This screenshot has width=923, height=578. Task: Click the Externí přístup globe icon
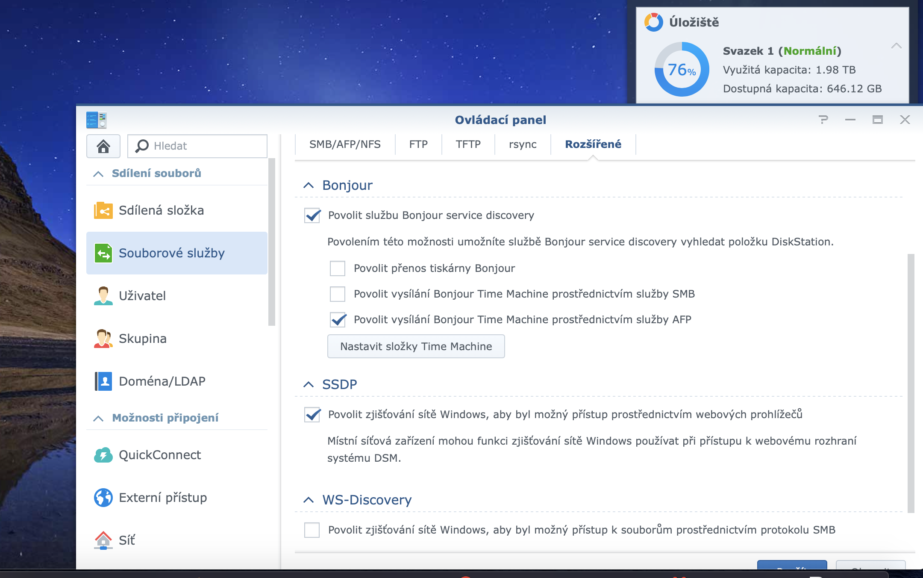point(103,498)
